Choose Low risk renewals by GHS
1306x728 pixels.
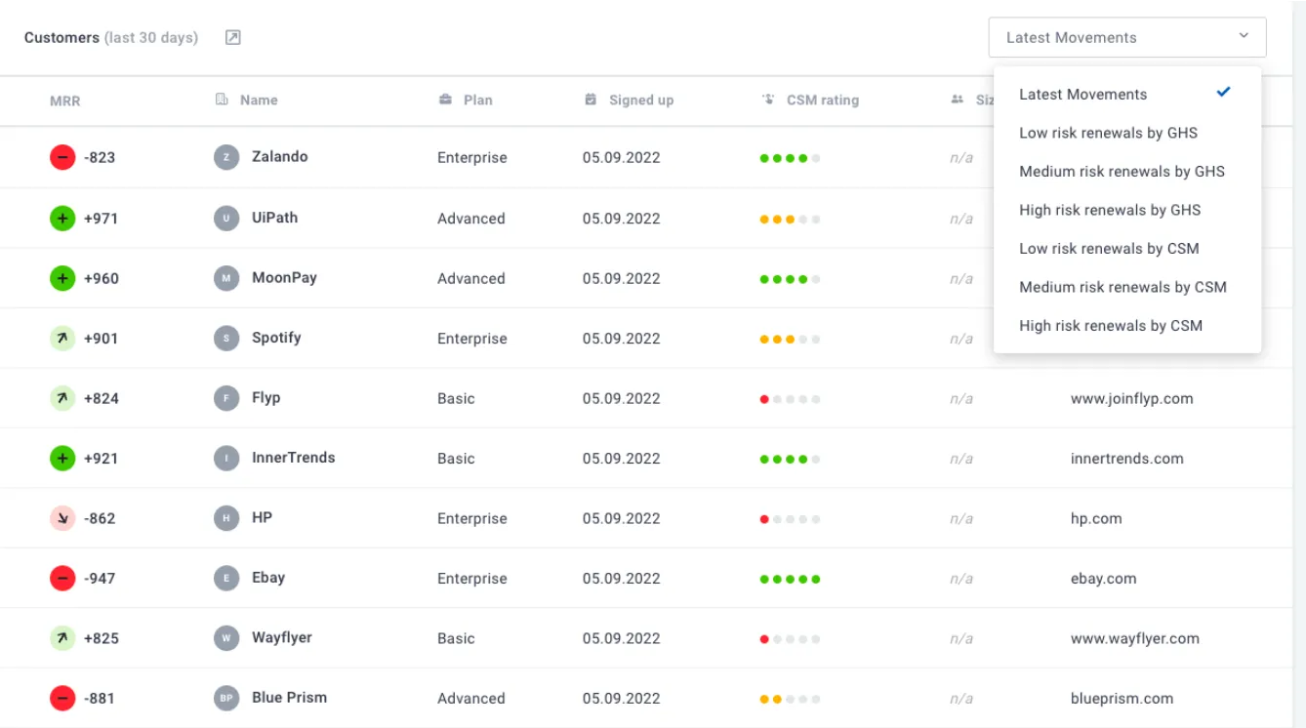point(1127,133)
